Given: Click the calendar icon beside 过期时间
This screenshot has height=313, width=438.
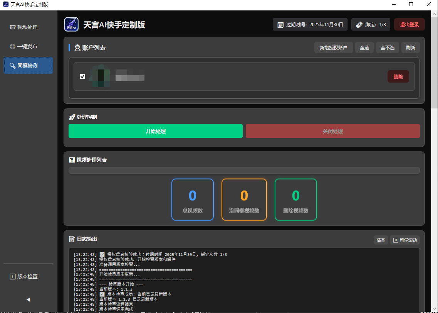Looking at the screenshot, I should click(x=280, y=25).
